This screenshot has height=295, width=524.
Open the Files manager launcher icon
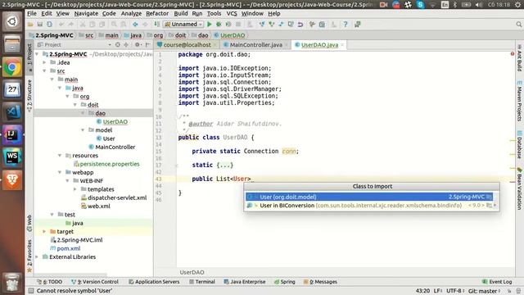pyautogui.click(x=12, y=44)
